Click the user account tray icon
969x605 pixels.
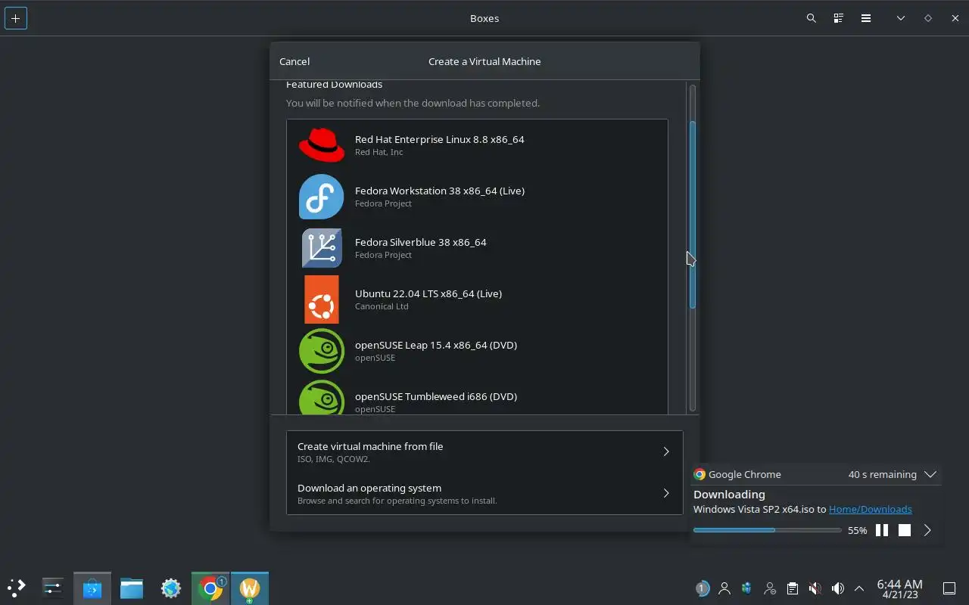coord(724,588)
